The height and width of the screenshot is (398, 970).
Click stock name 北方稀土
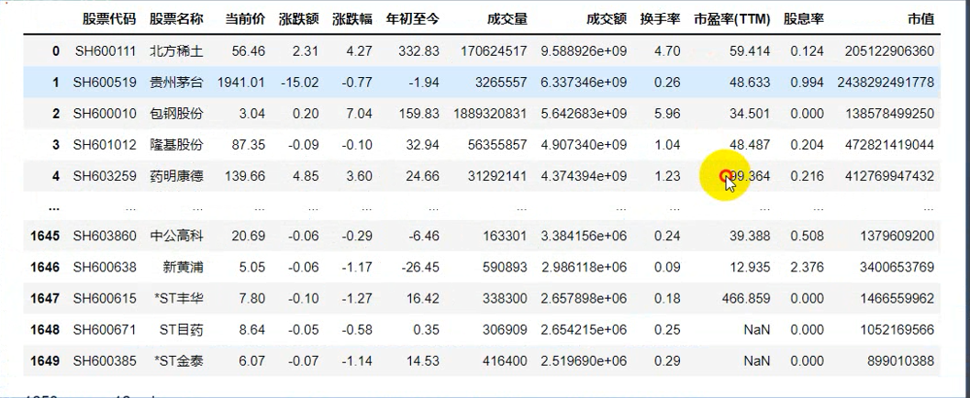(176, 51)
